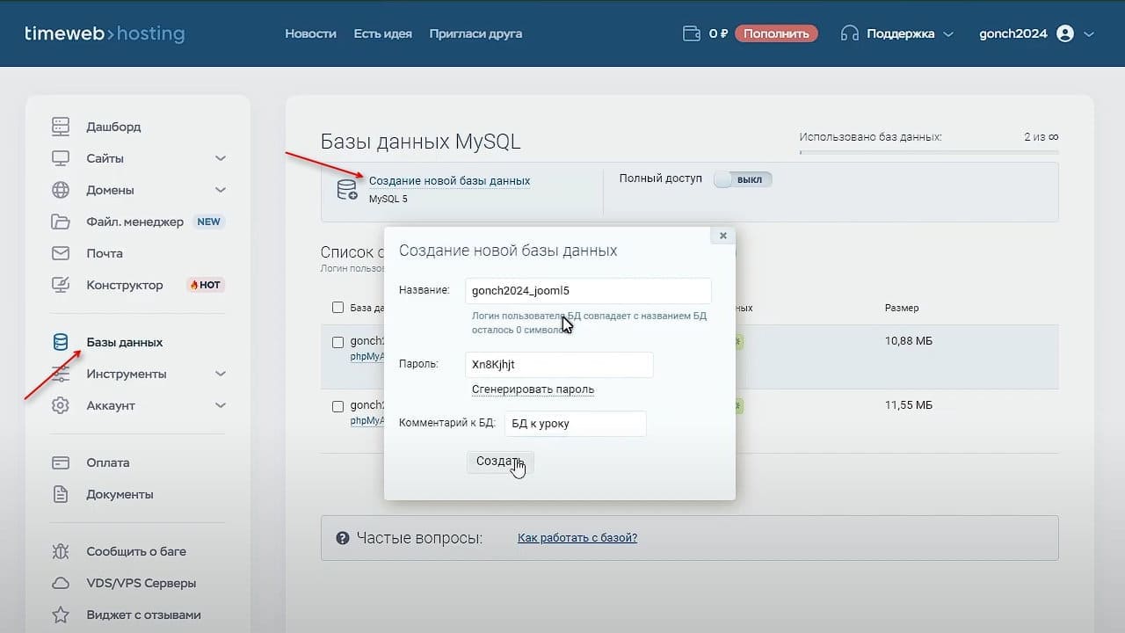Open the gonch2024 account dropdown arrow
The image size is (1125, 633).
[x=1089, y=34]
